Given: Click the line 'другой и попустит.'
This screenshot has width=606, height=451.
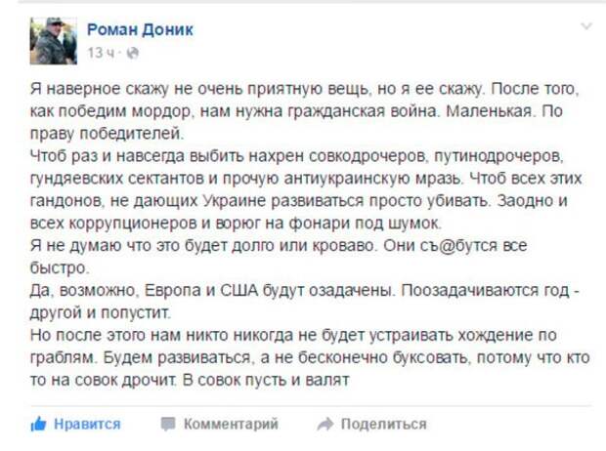Looking at the screenshot, I should point(100,312).
